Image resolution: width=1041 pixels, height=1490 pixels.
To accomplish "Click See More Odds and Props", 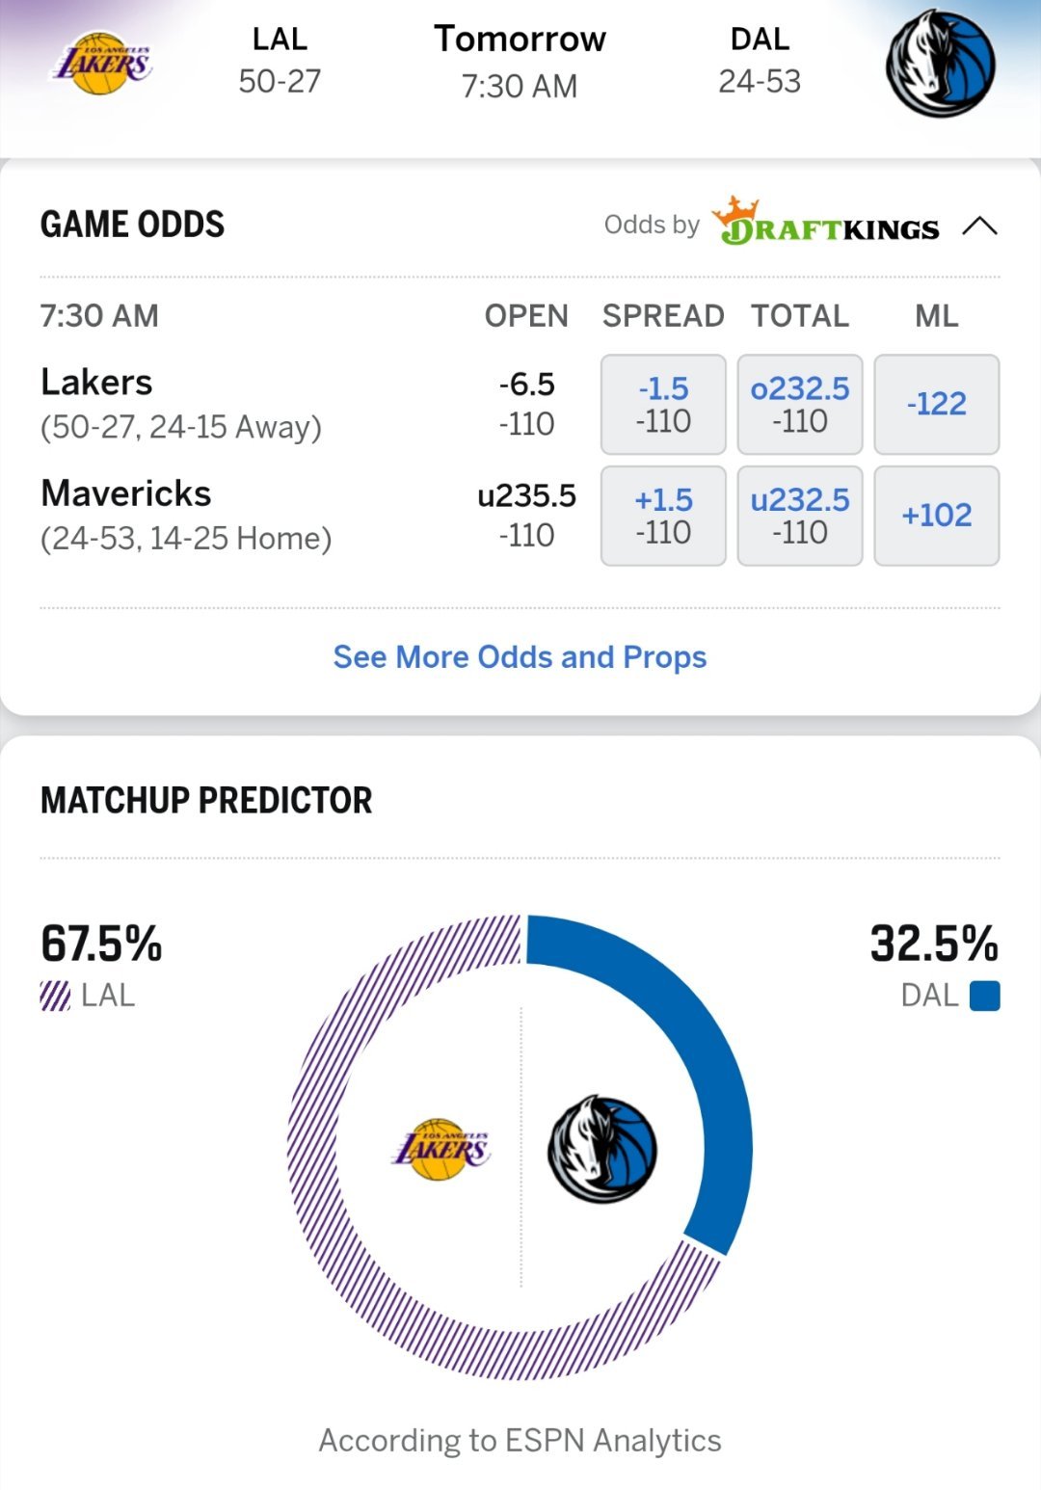I will pyautogui.click(x=520, y=657).
